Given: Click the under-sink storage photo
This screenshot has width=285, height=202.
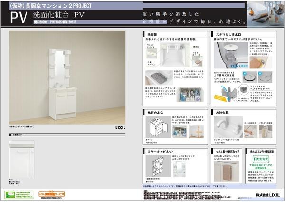Looking at the screenshot, I should click(x=190, y=95).
